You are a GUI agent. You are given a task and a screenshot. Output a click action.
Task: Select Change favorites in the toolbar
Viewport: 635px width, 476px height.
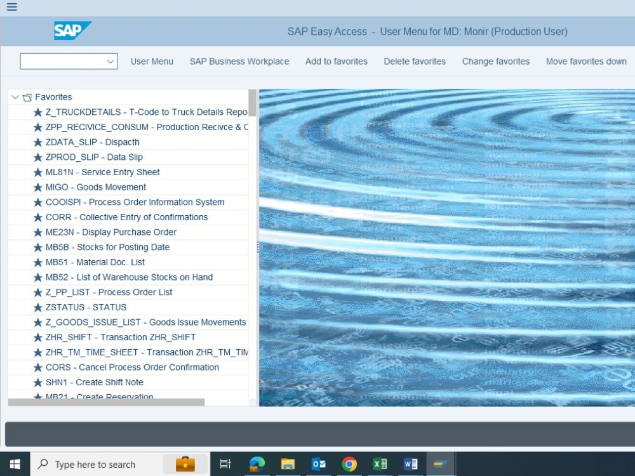(x=495, y=62)
